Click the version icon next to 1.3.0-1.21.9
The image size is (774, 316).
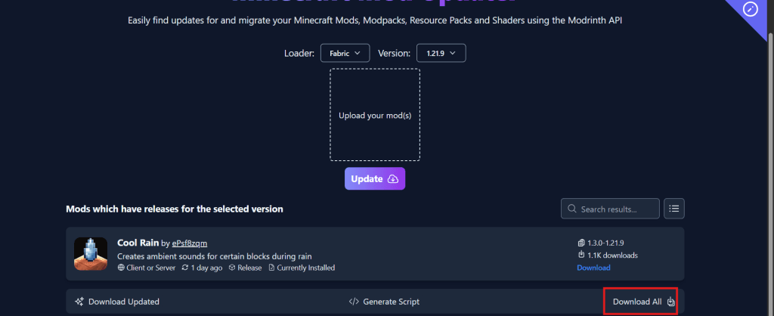pyautogui.click(x=580, y=243)
